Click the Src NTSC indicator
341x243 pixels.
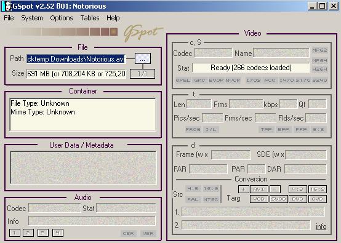tap(211, 199)
